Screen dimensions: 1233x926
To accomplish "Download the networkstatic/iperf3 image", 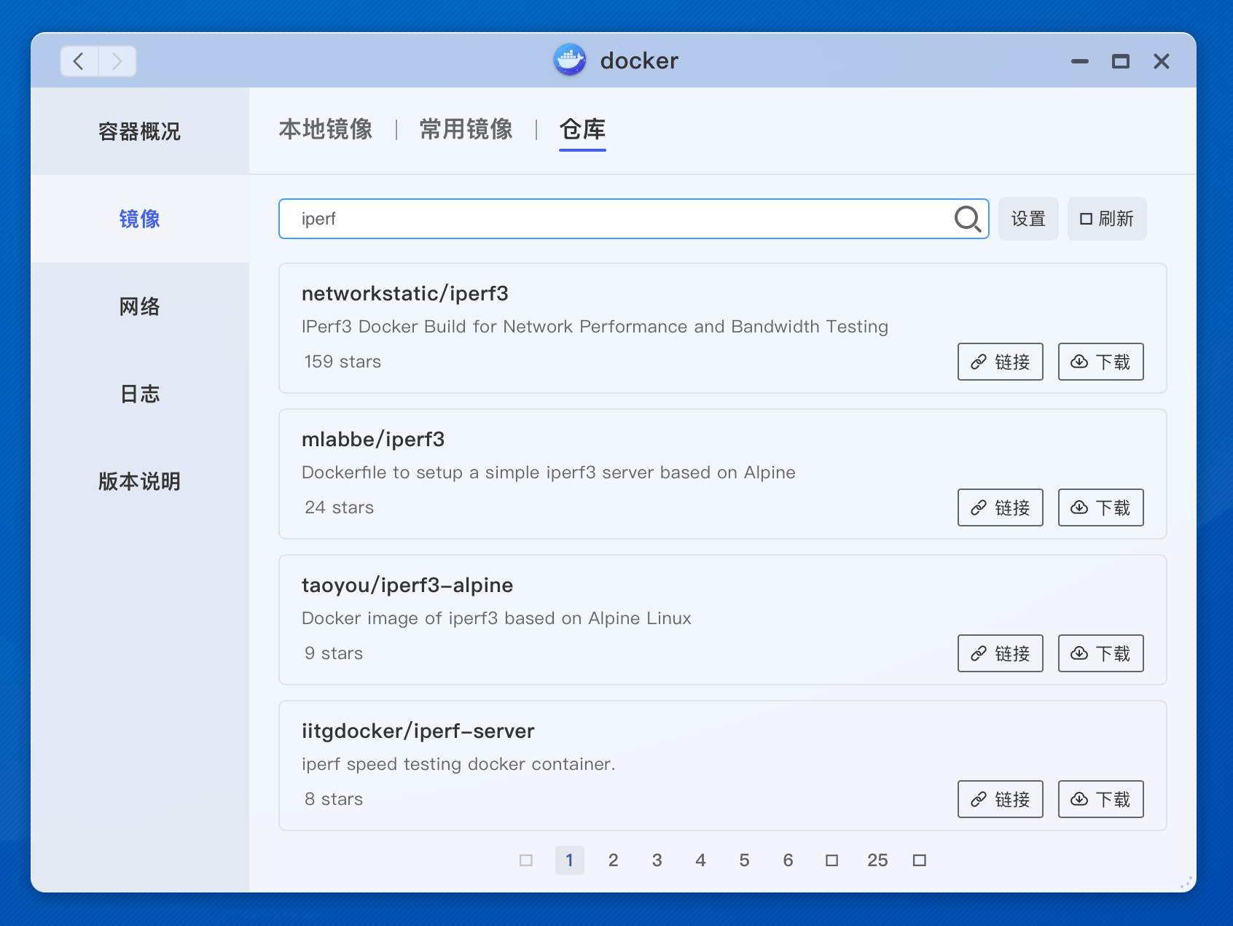I will (x=1100, y=362).
